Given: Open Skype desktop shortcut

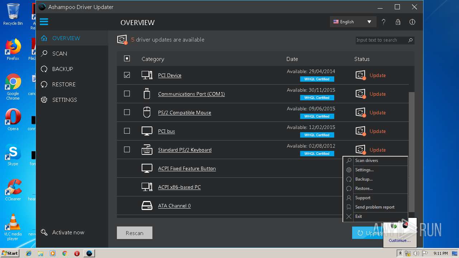Looking at the screenshot, I should (x=13, y=155).
